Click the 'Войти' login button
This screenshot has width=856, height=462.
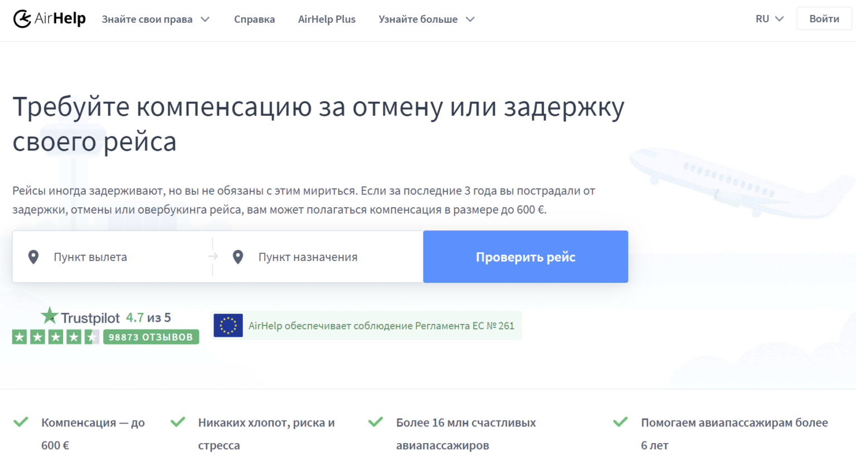[x=824, y=19]
